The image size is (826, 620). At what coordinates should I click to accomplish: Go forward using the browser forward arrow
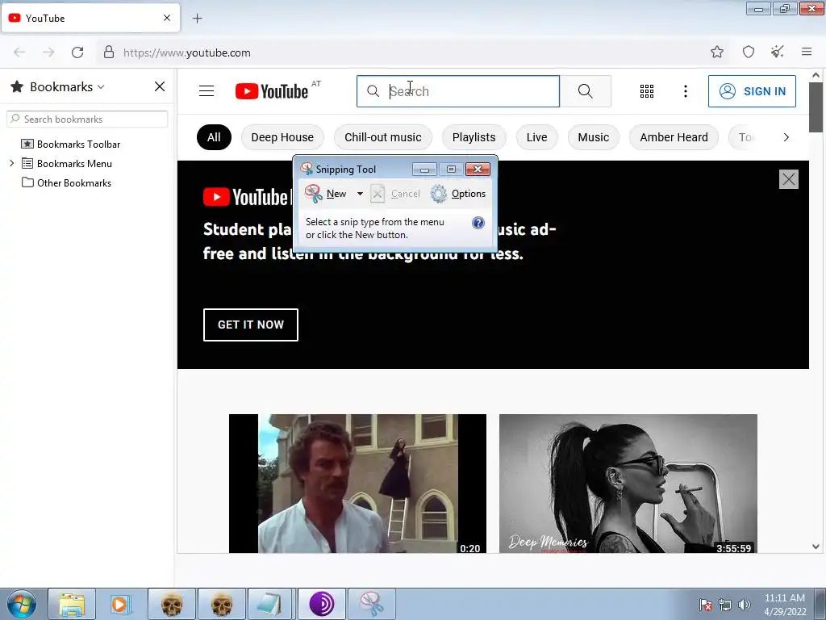coord(48,52)
